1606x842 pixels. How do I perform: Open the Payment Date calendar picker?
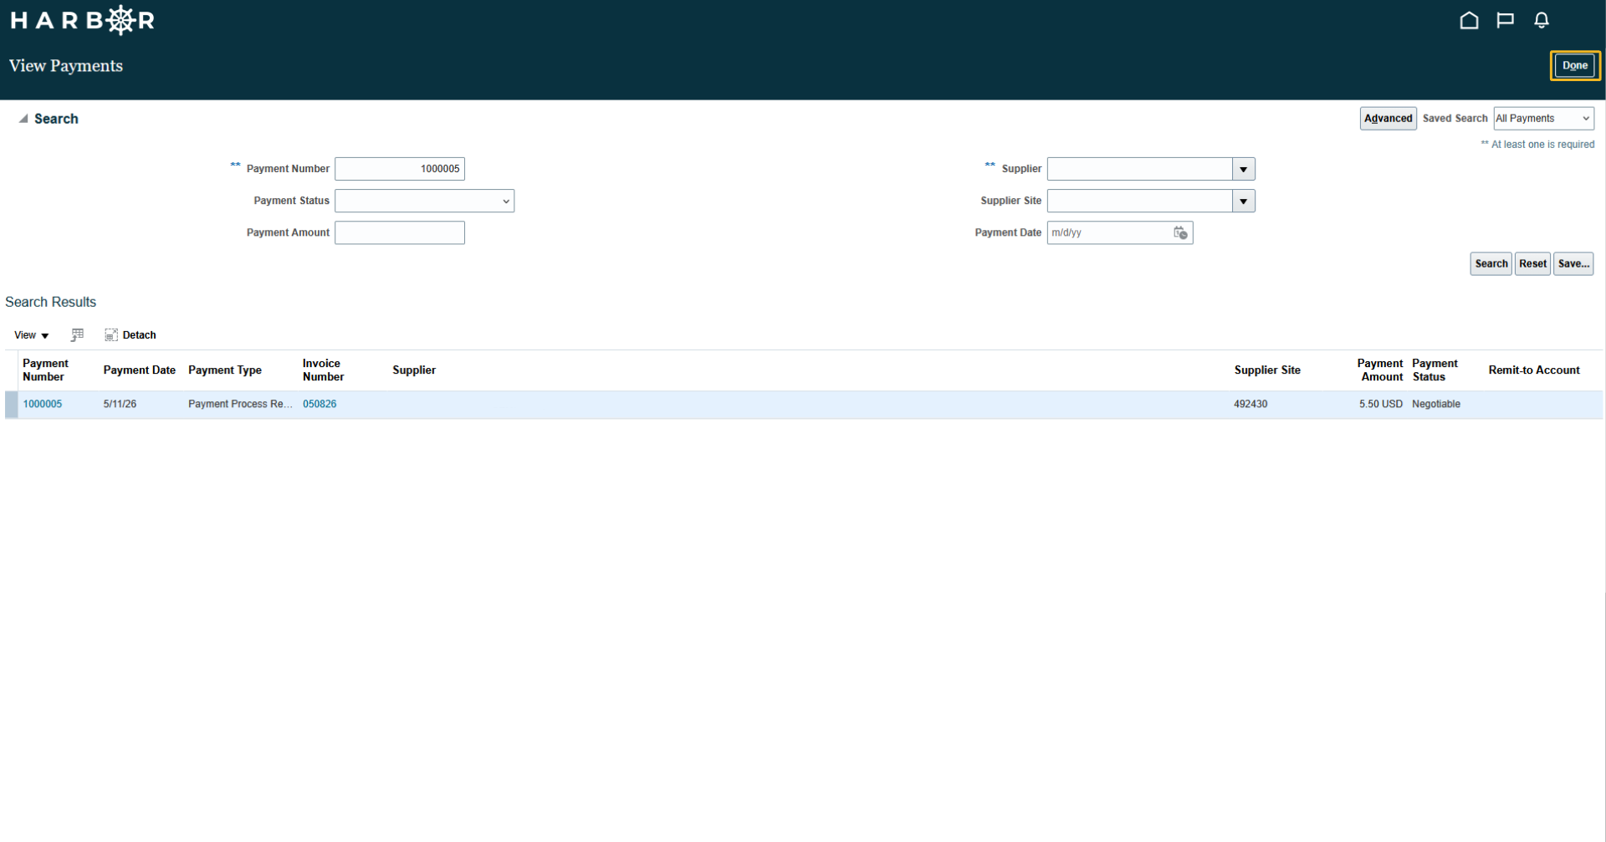tap(1179, 232)
